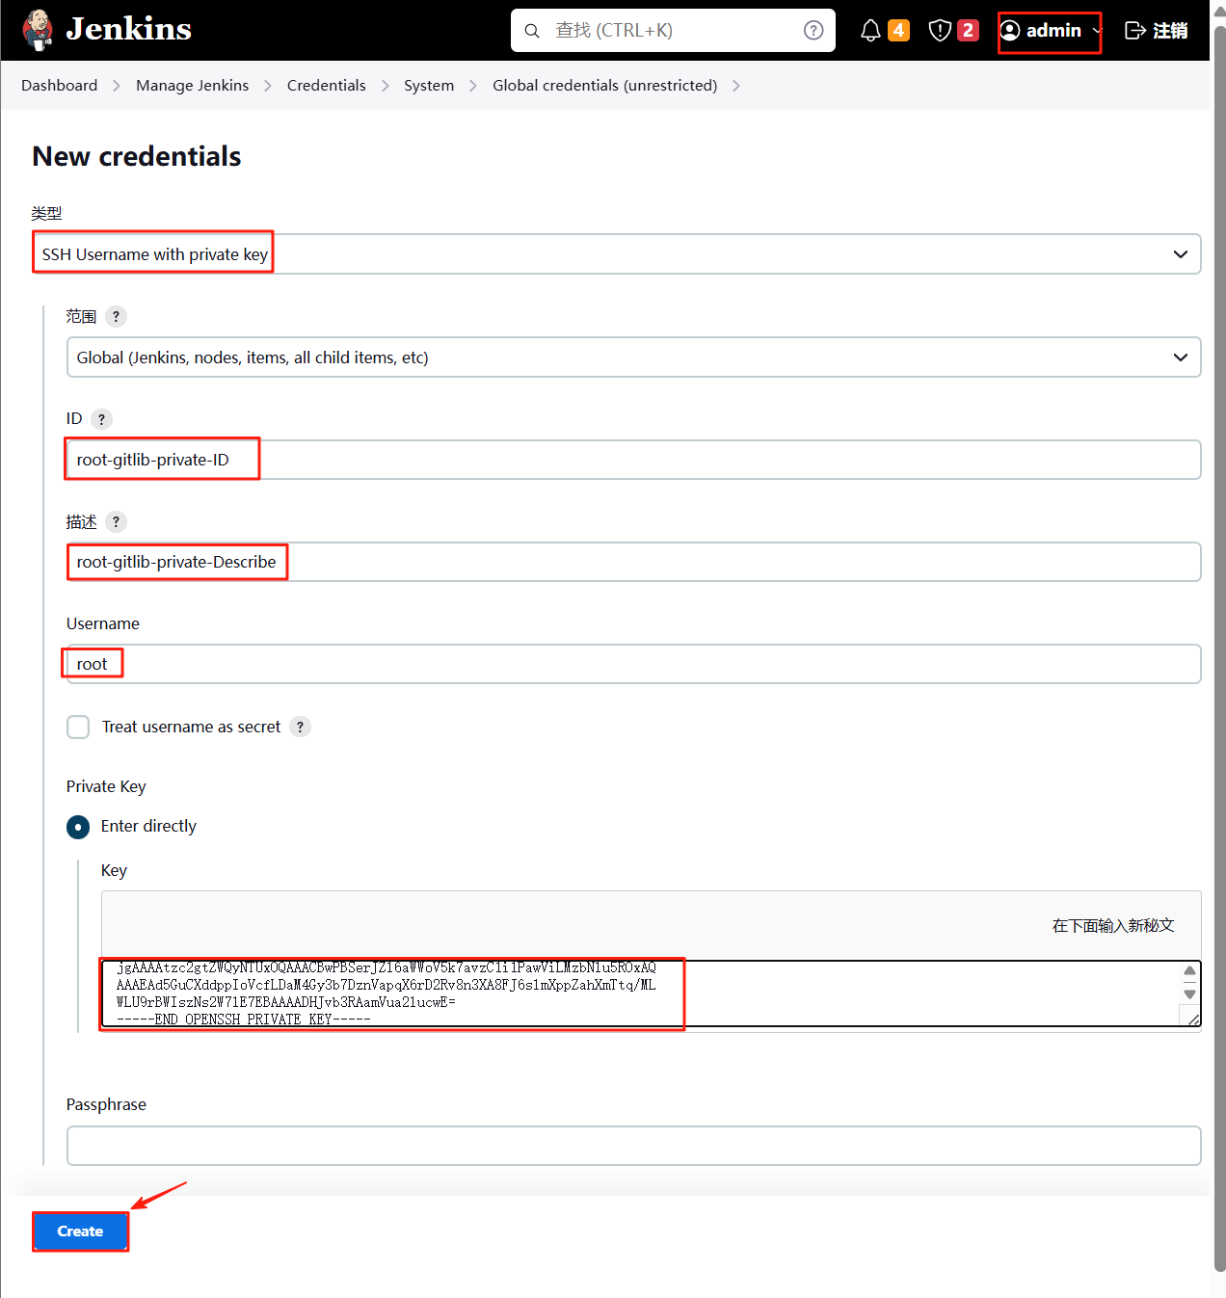Click the Create button
The height and width of the screenshot is (1298, 1226).
coord(80,1232)
